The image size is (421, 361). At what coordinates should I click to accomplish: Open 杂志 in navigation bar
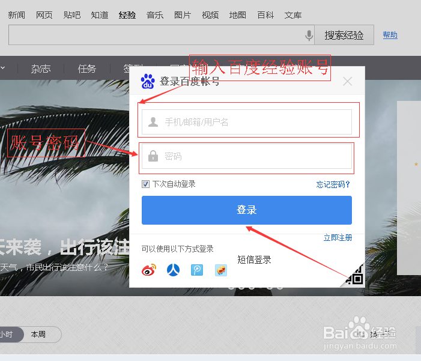[x=41, y=68]
